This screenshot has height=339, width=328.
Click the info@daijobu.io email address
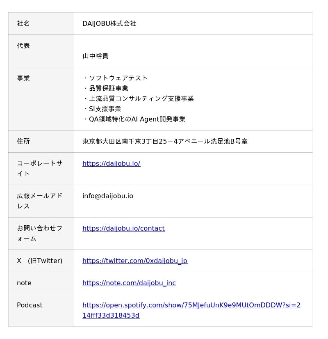pyautogui.click(x=107, y=196)
